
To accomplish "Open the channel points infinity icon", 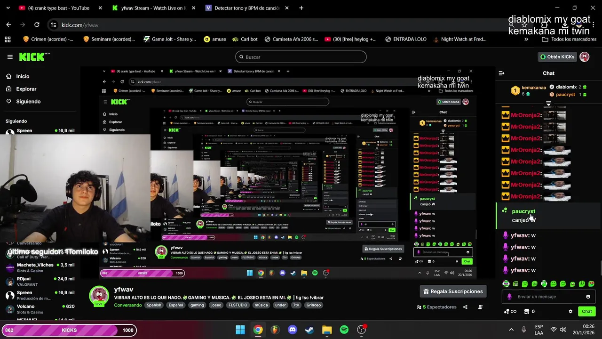I will (x=510, y=311).
